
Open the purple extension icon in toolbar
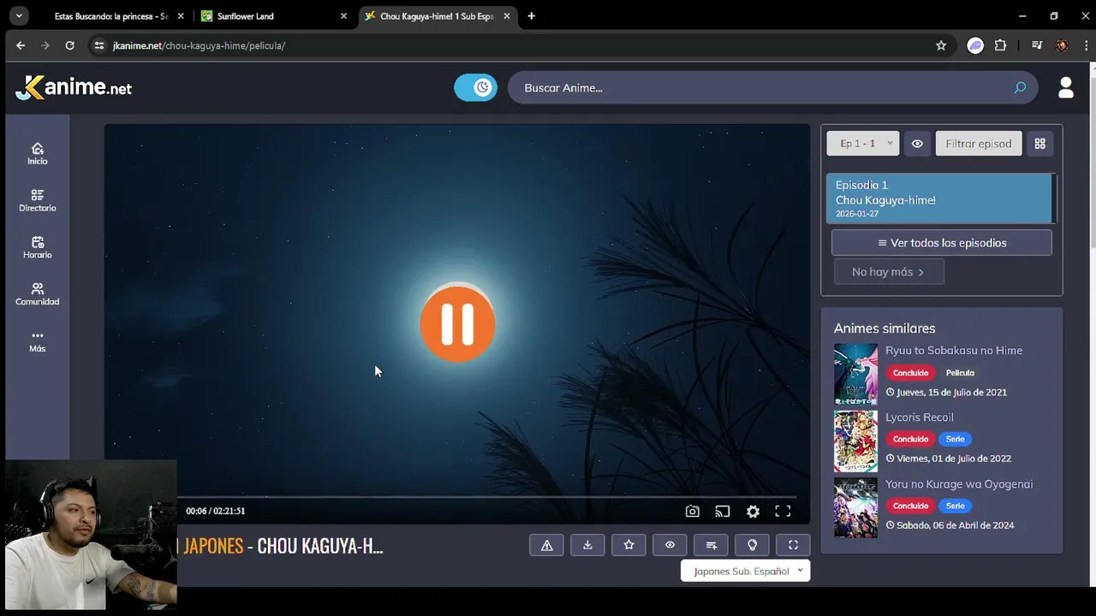coord(975,45)
